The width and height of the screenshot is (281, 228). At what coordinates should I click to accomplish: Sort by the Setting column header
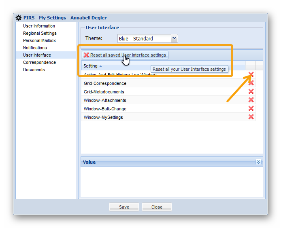(91, 66)
